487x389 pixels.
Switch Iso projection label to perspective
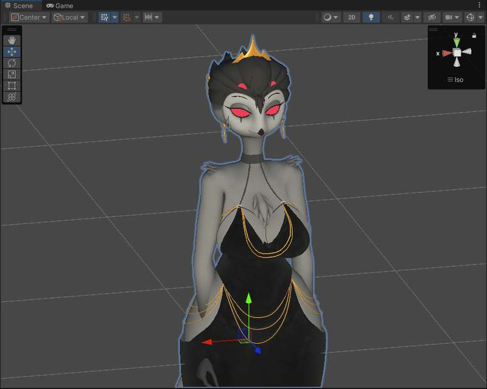(455, 80)
